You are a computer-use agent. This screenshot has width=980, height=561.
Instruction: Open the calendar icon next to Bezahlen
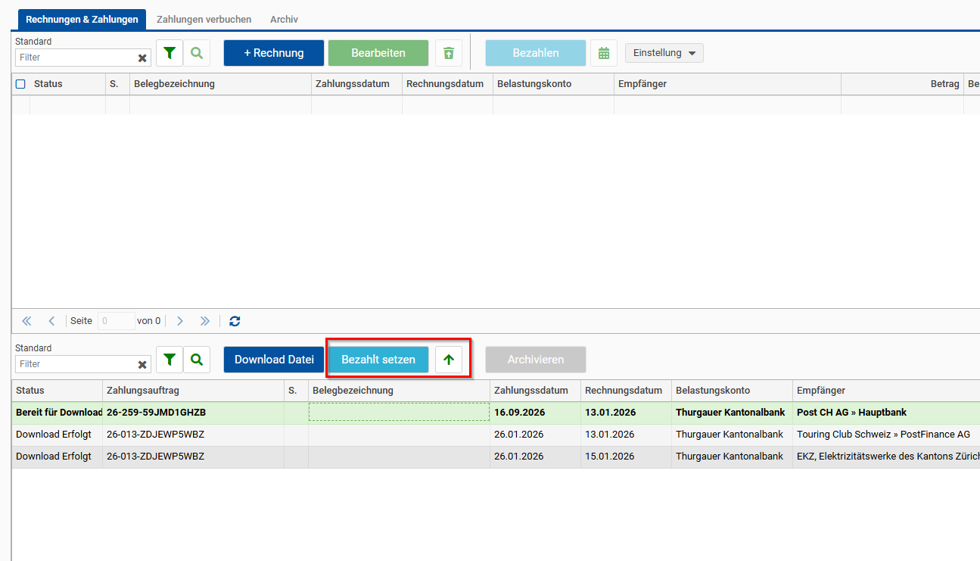pos(604,53)
